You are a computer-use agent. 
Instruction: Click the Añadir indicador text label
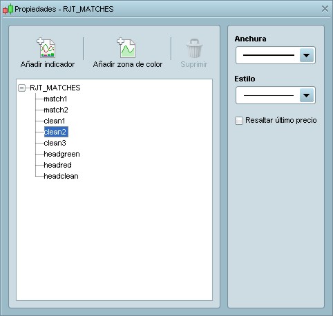point(48,64)
